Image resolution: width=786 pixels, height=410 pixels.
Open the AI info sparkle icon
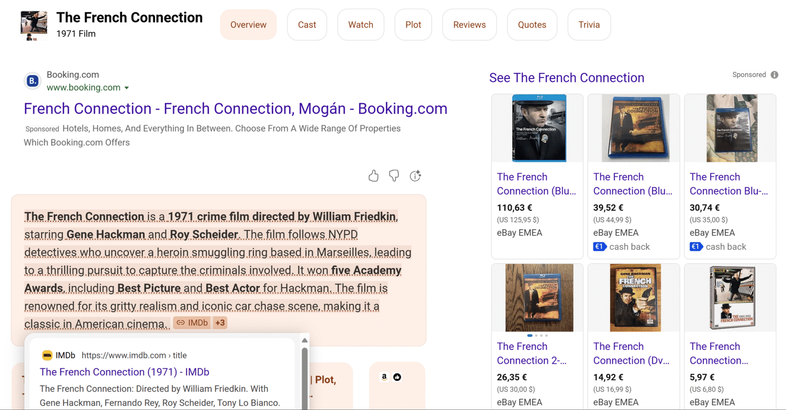(416, 176)
